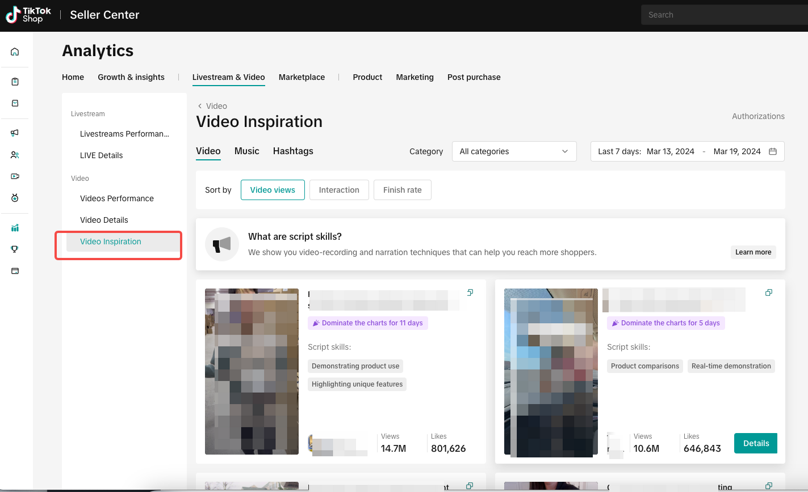Click the video camera icon in sidebar
The height and width of the screenshot is (492, 808).
tap(15, 176)
